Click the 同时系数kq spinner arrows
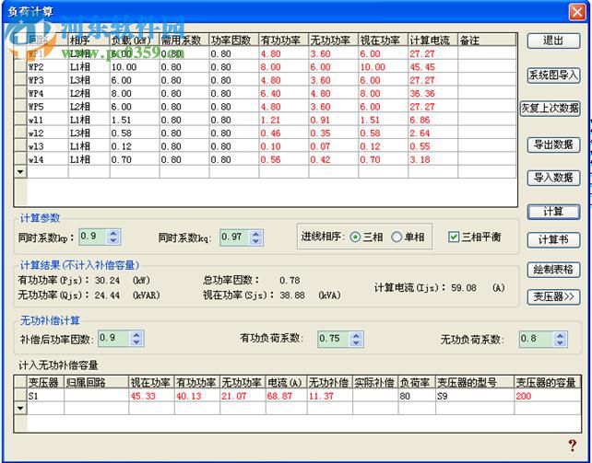This screenshot has height=463, width=592. [x=255, y=237]
